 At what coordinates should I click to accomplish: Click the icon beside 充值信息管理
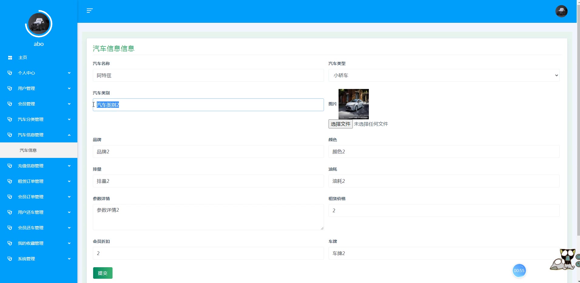(10, 166)
